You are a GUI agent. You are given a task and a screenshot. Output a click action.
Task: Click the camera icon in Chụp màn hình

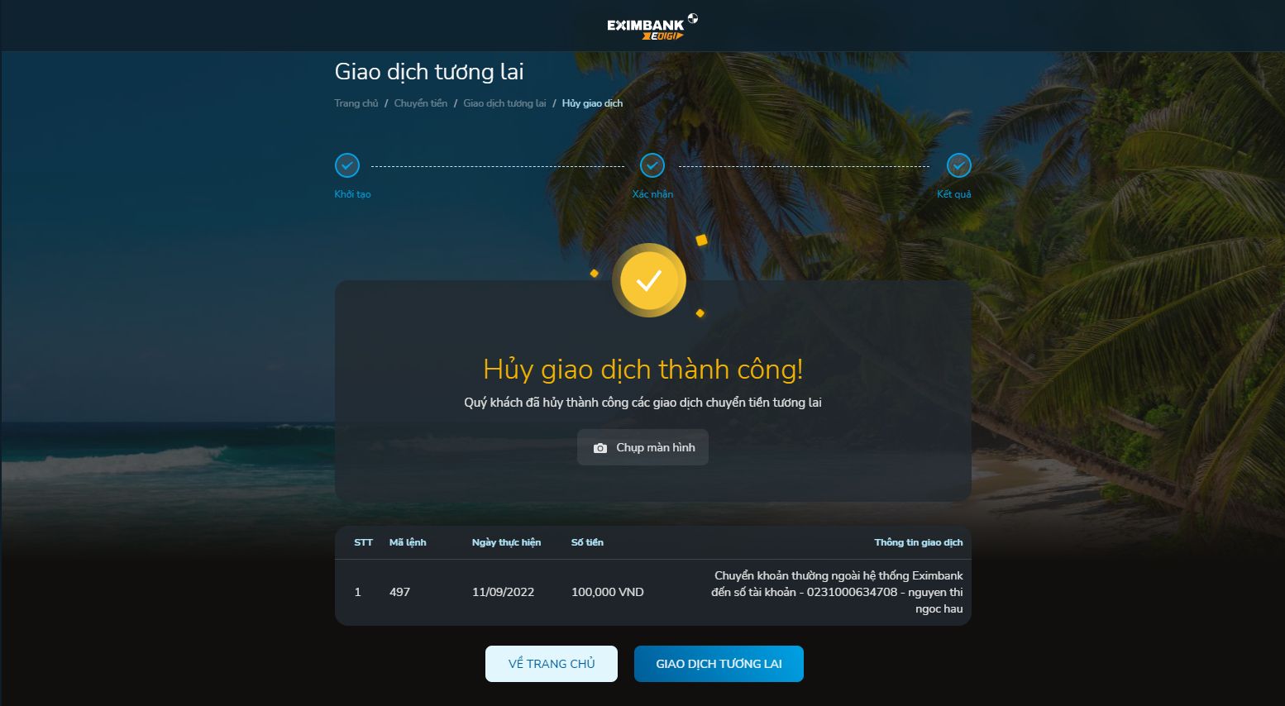(x=600, y=448)
